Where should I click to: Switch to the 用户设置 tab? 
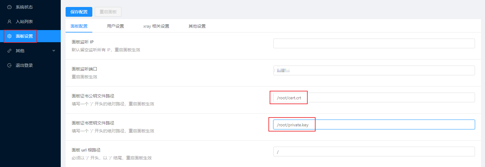coord(115,26)
